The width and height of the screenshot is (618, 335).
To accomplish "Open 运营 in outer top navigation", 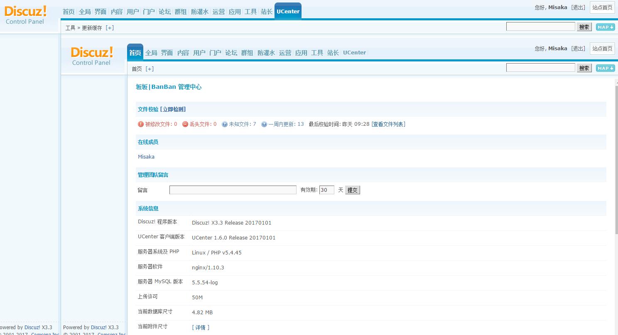I will tap(219, 12).
